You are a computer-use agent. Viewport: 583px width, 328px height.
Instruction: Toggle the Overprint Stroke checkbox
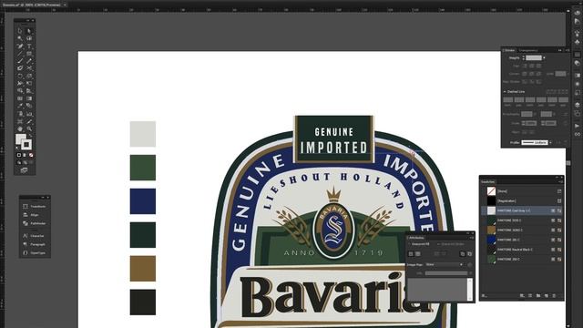(x=439, y=244)
